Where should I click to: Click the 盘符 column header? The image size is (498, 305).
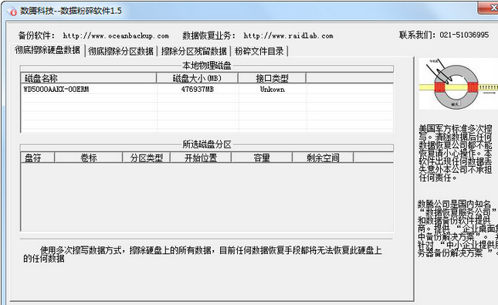pos(38,158)
